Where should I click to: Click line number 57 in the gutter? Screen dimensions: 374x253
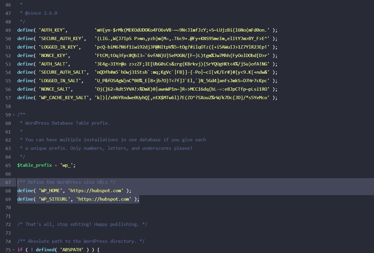(x=8, y=98)
